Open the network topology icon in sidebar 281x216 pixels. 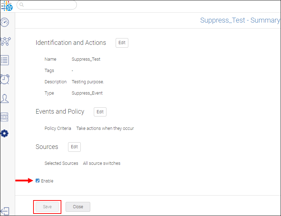(x=5, y=41)
